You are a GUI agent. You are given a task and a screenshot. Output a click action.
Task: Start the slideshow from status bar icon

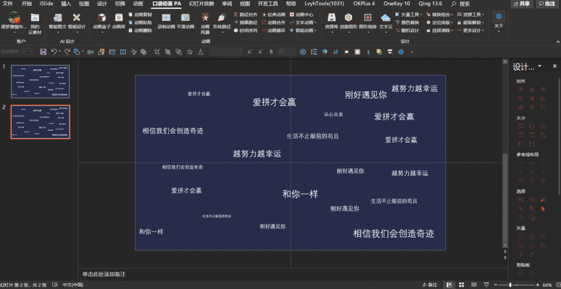(486, 285)
